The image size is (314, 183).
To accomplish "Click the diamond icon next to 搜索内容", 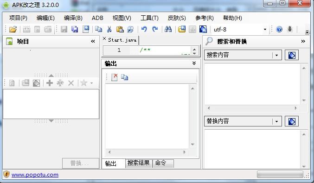I will point(292,55).
